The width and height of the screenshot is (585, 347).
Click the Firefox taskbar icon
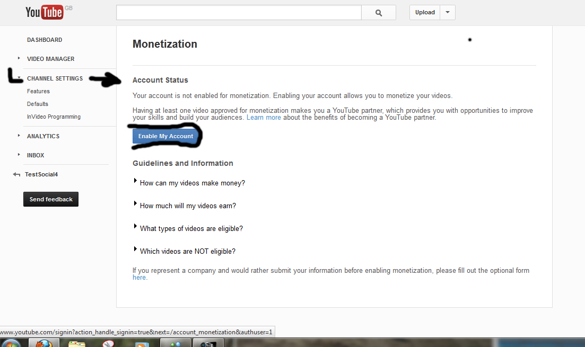[x=44, y=343]
